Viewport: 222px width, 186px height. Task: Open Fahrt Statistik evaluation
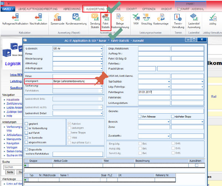(105, 21)
